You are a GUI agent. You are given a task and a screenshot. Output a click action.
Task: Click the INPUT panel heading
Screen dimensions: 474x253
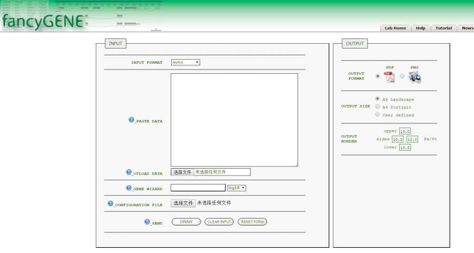point(115,44)
